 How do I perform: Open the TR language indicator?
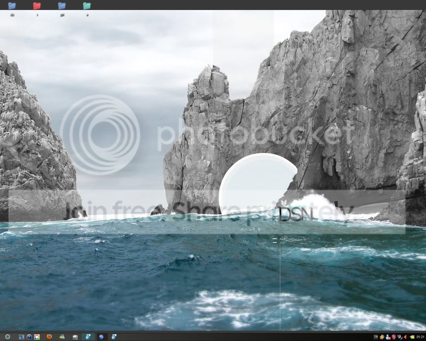click(x=376, y=337)
